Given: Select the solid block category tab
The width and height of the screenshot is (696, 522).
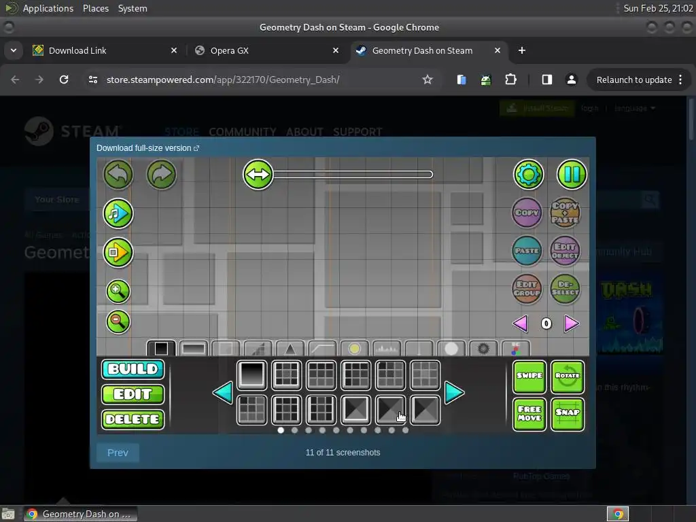Looking at the screenshot, I should pos(161,349).
